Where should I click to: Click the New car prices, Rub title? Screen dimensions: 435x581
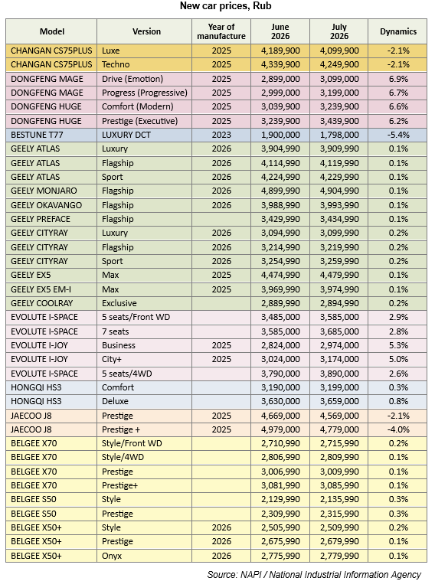tap(225, 6)
